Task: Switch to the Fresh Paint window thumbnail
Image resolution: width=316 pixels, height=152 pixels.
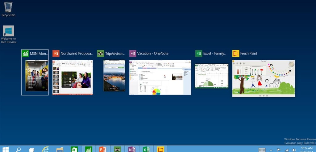Action: [264, 78]
